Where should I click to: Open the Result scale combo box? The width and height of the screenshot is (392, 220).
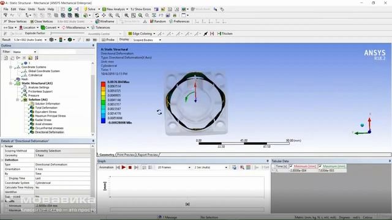(30, 40)
